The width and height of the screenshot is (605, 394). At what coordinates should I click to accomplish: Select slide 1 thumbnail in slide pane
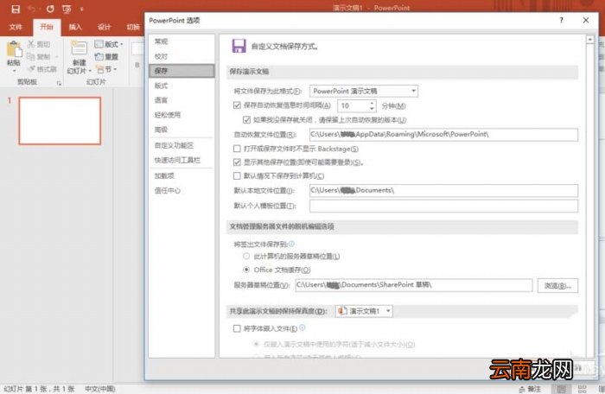60,121
